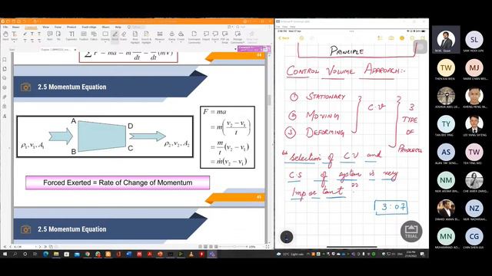
Task: Select the Pencil tool
Action: click(115, 35)
